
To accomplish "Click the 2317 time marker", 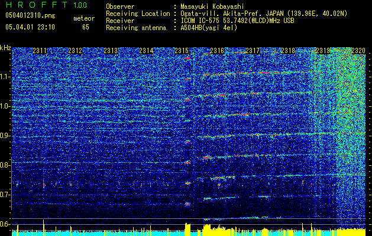I will pos(253,51).
